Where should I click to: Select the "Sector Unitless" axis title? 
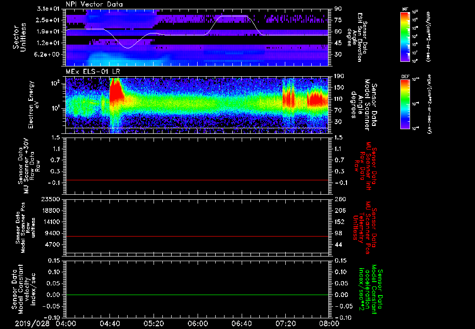point(19,37)
